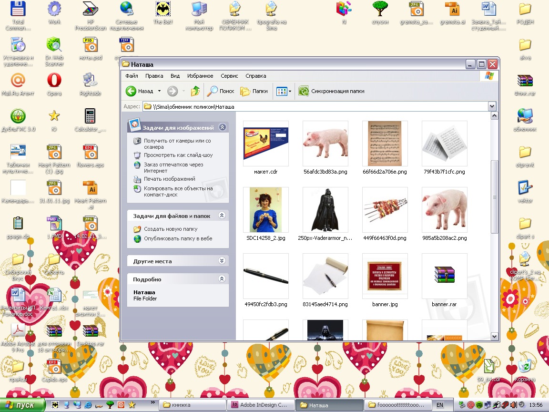Open the Views dropdown in toolbar
This screenshot has height=412, width=549.
pos(283,91)
